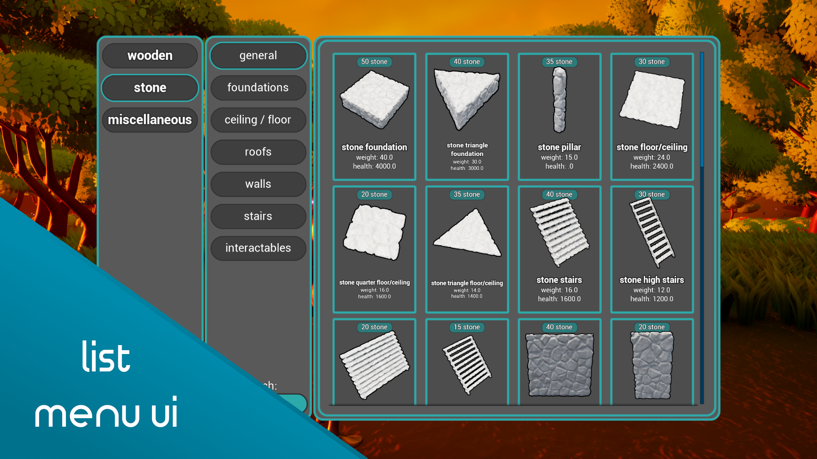Switch to the wooden material tab
This screenshot has height=459, width=817.
coord(150,56)
